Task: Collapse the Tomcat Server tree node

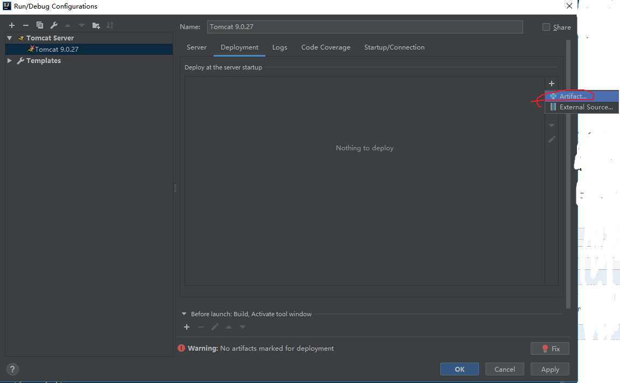Action: pos(10,38)
